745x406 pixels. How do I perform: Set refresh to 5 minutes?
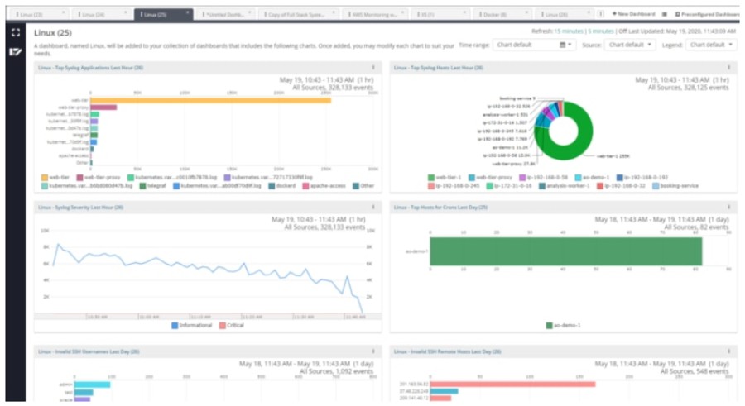tap(601, 31)
